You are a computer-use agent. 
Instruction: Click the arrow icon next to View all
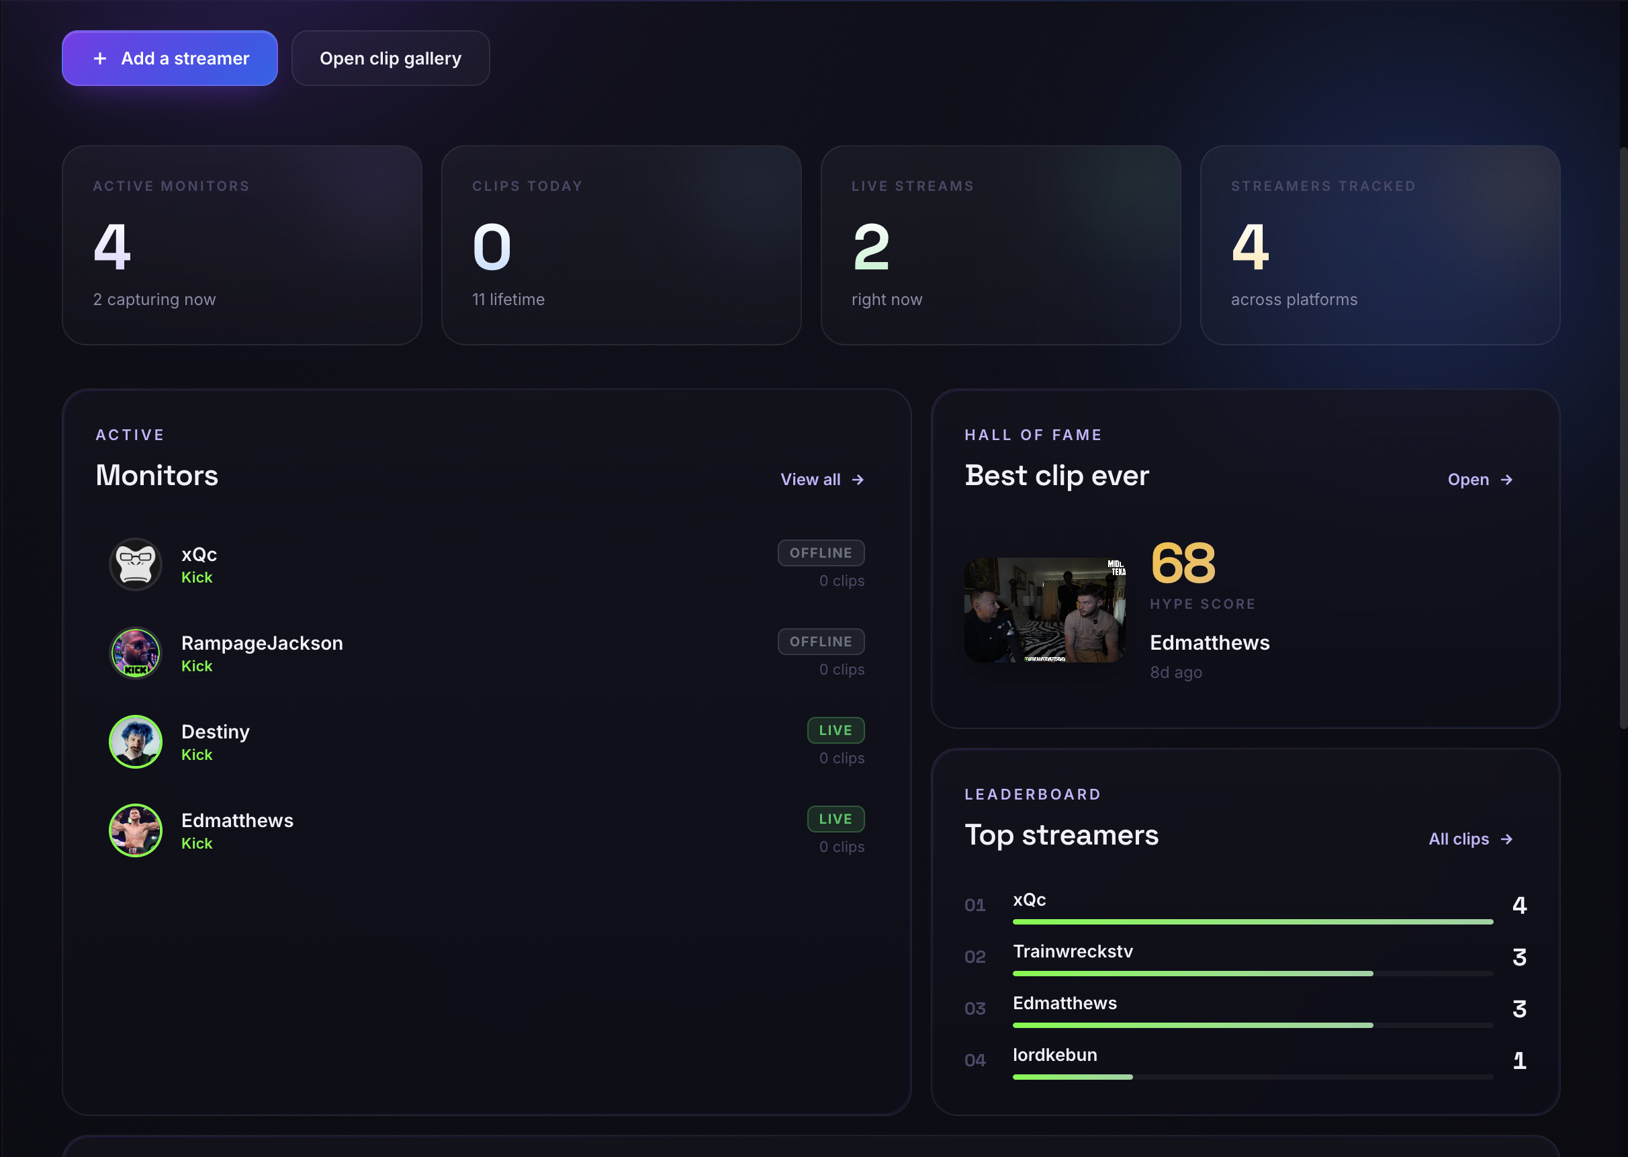(858, 480)
